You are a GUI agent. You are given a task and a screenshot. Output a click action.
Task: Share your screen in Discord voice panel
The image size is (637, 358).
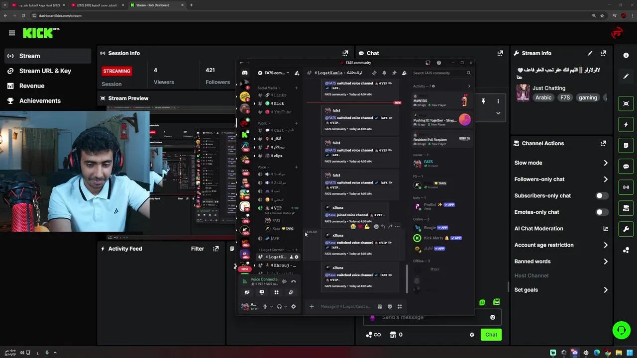(x=262, y=292)
